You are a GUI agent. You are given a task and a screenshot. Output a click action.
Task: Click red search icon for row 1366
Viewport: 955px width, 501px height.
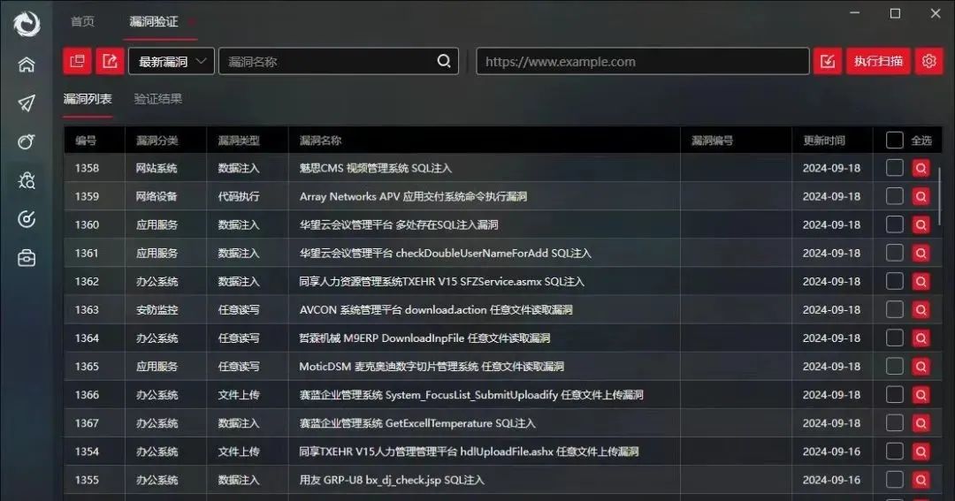point(921,394)
